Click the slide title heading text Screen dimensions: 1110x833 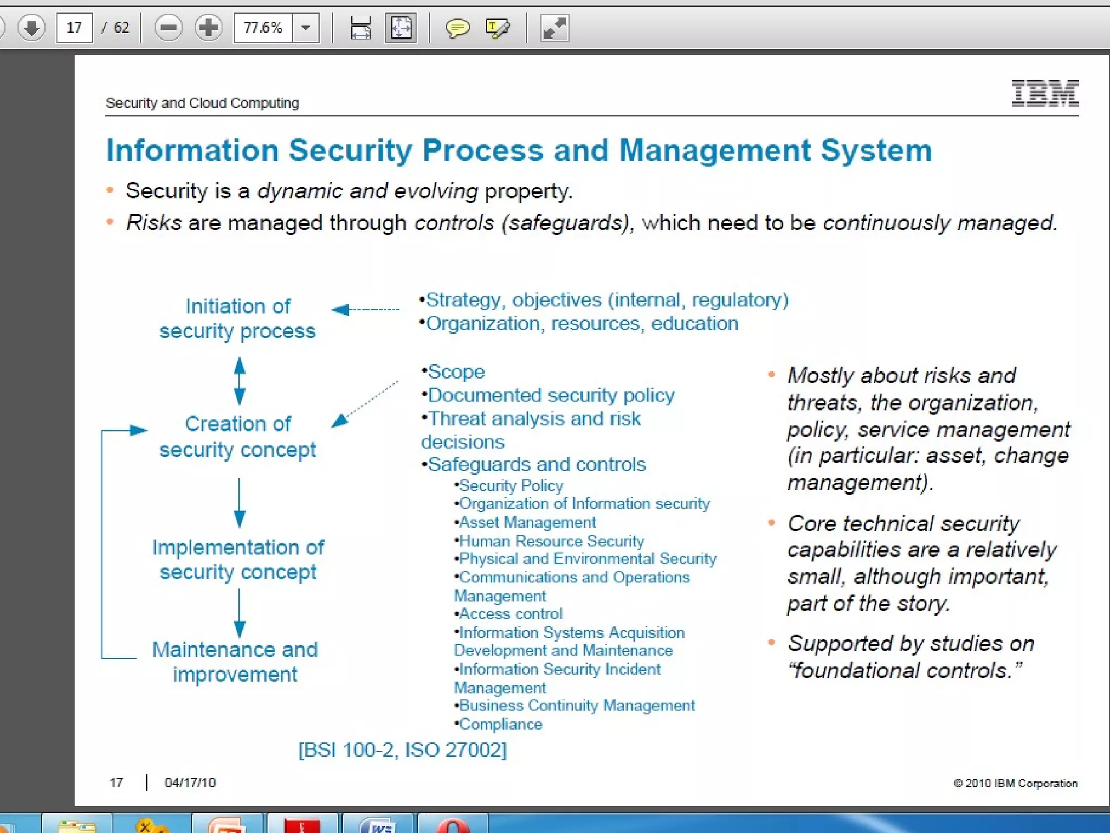tap(519, 150)
